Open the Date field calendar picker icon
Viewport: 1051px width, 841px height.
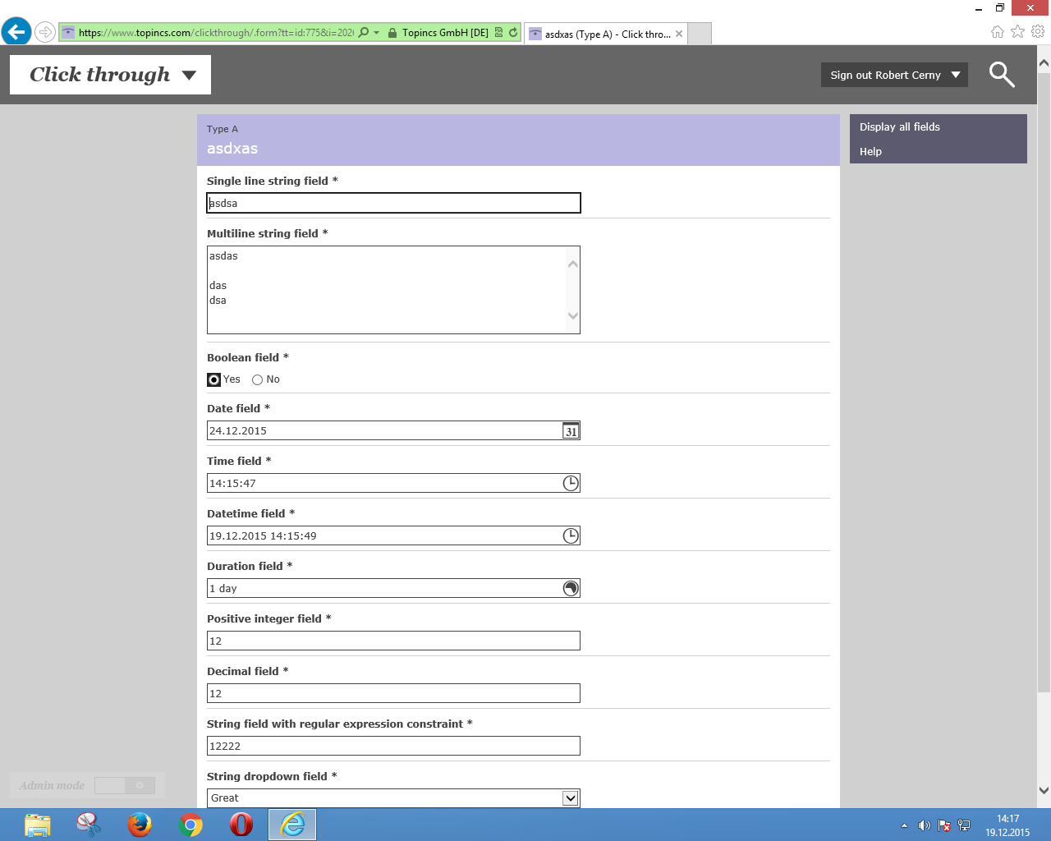pos(571,431)
